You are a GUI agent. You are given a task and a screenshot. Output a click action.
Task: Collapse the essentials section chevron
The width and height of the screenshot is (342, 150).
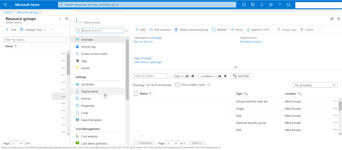[x=235, y=67]
